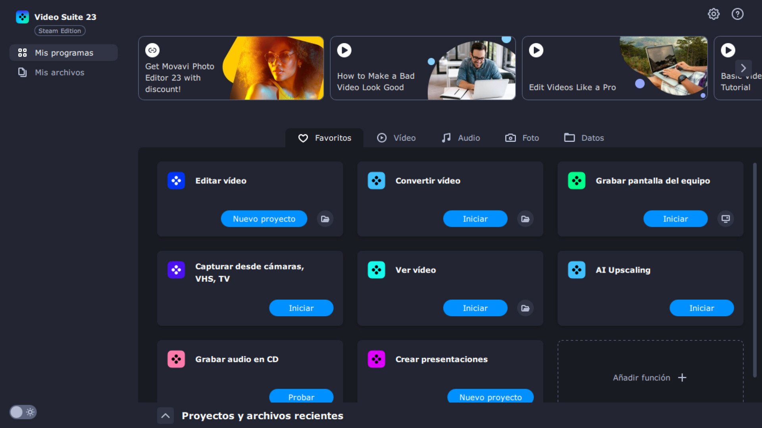Toggle the light/dark theme switch
Viewport: 762px width, 428px height.
point(23,412)
